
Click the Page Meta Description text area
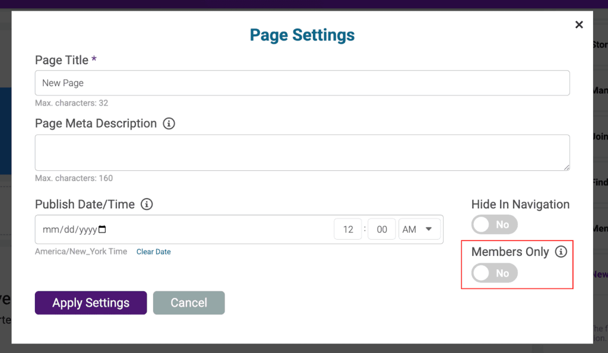click(302, 152)
